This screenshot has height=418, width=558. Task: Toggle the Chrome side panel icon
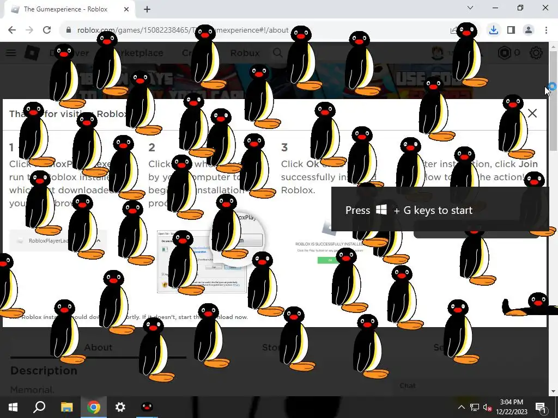pyautogui.click(x=511, y=30)
